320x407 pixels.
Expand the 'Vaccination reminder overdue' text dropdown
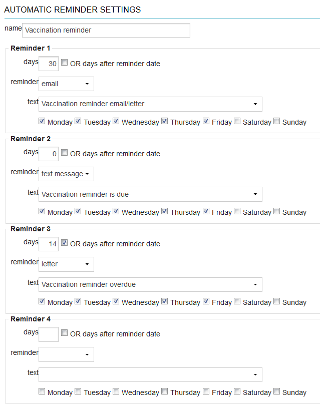150,284
